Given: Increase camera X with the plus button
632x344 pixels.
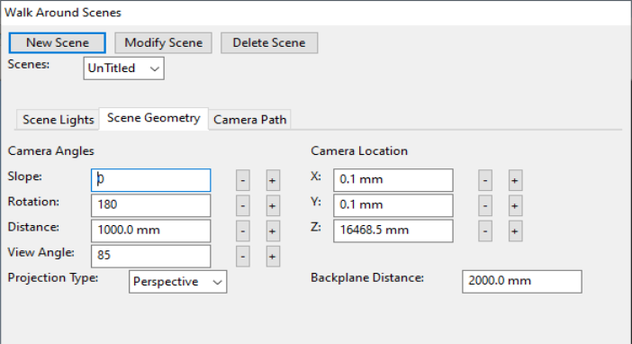Looking at the screenshot, I should [x=515, y=180].
